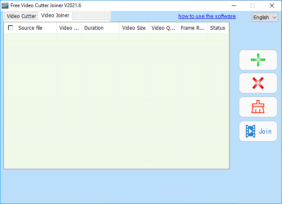
Task: Click the app icon in the title bar
Action: (5, 5)
